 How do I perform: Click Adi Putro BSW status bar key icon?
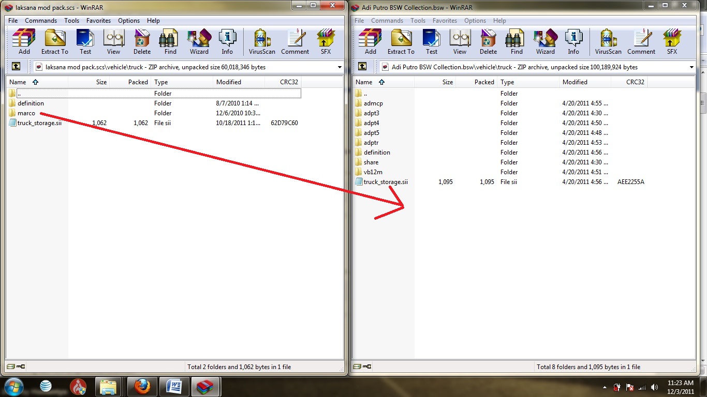click(x=367, y=367)
